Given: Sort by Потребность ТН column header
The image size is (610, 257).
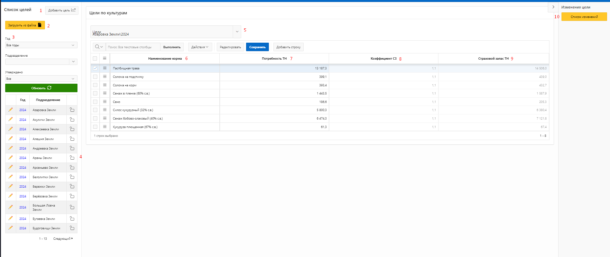Looking at the screenshot, I should coord(274,59).
